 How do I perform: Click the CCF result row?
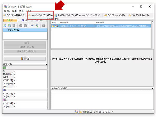[25, 87]
